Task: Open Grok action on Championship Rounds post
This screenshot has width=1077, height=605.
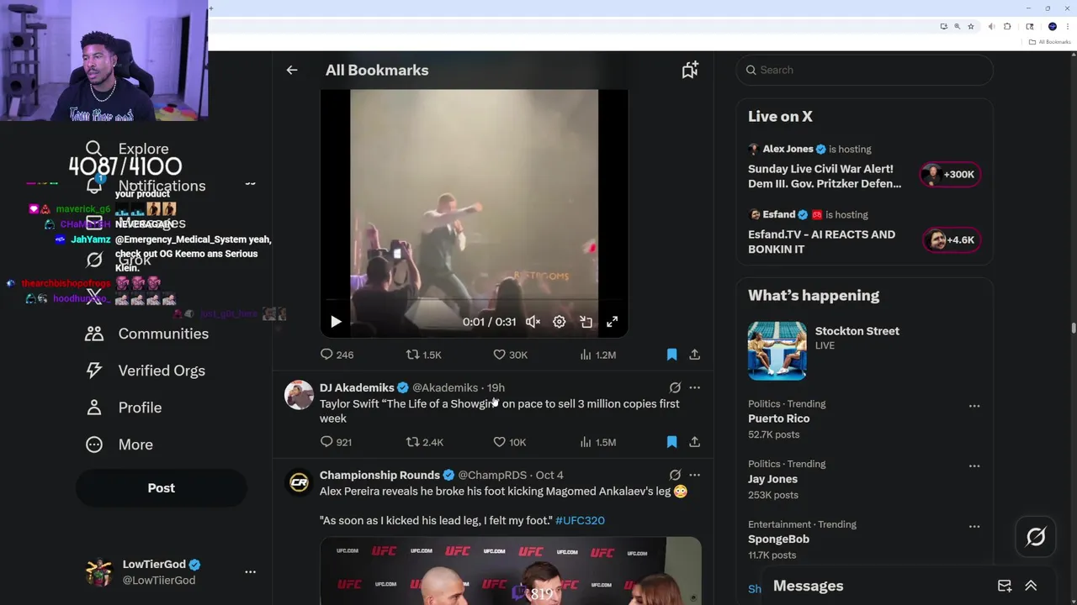Action: coord(675,475)
